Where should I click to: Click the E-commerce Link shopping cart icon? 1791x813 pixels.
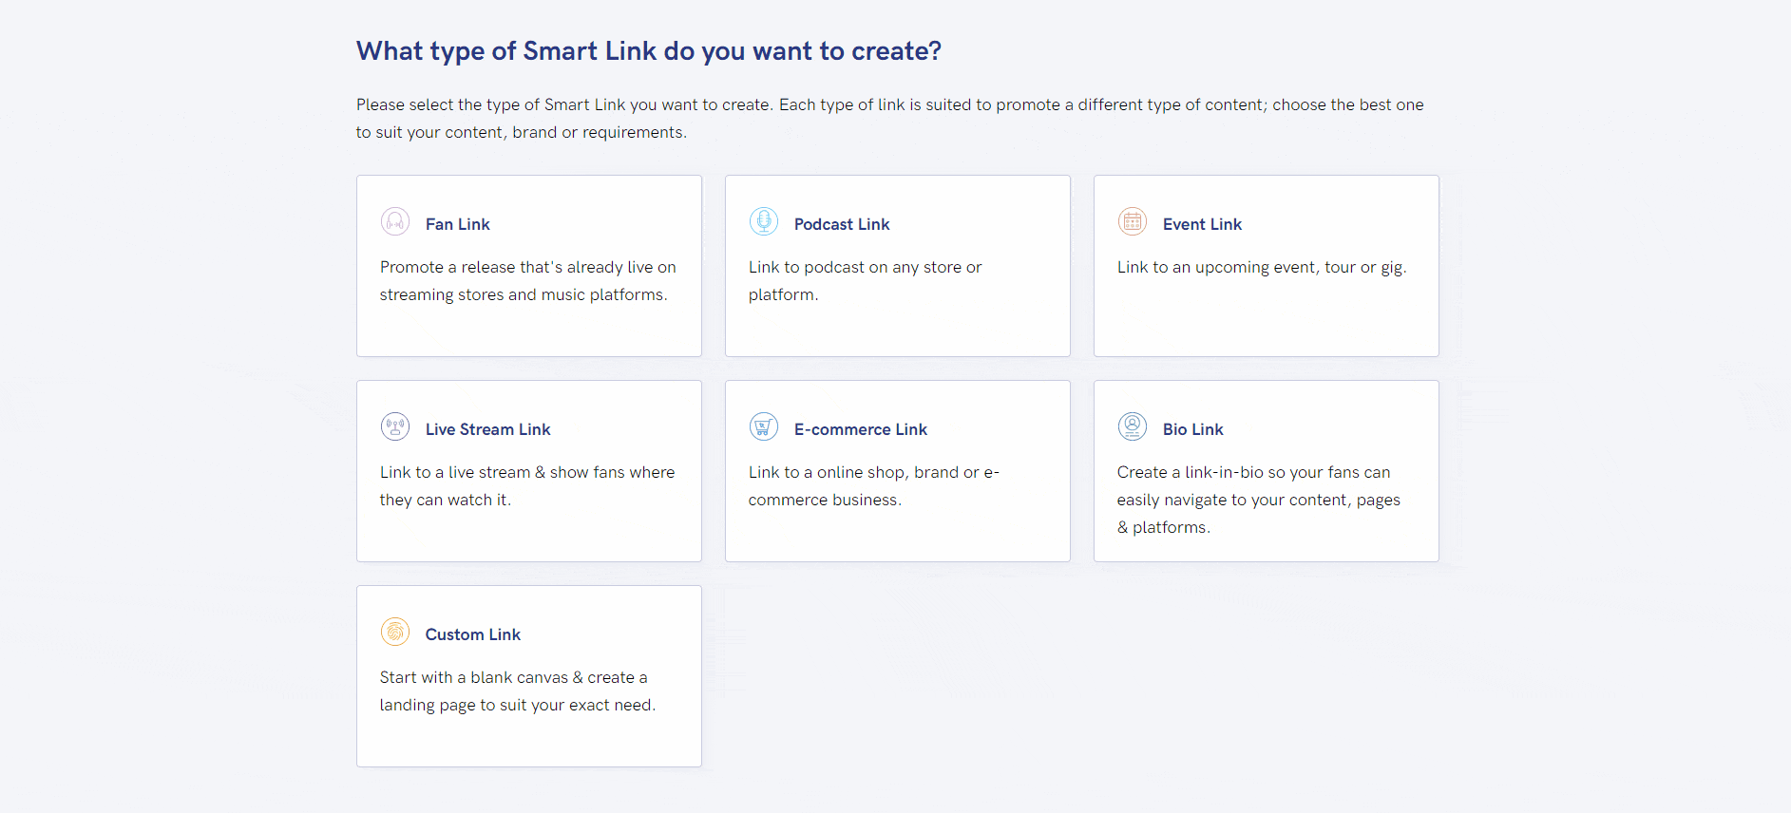pyautogui.click(x=764, y=426)
